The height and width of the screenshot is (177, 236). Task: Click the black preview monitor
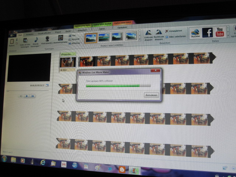coord(29,67)
